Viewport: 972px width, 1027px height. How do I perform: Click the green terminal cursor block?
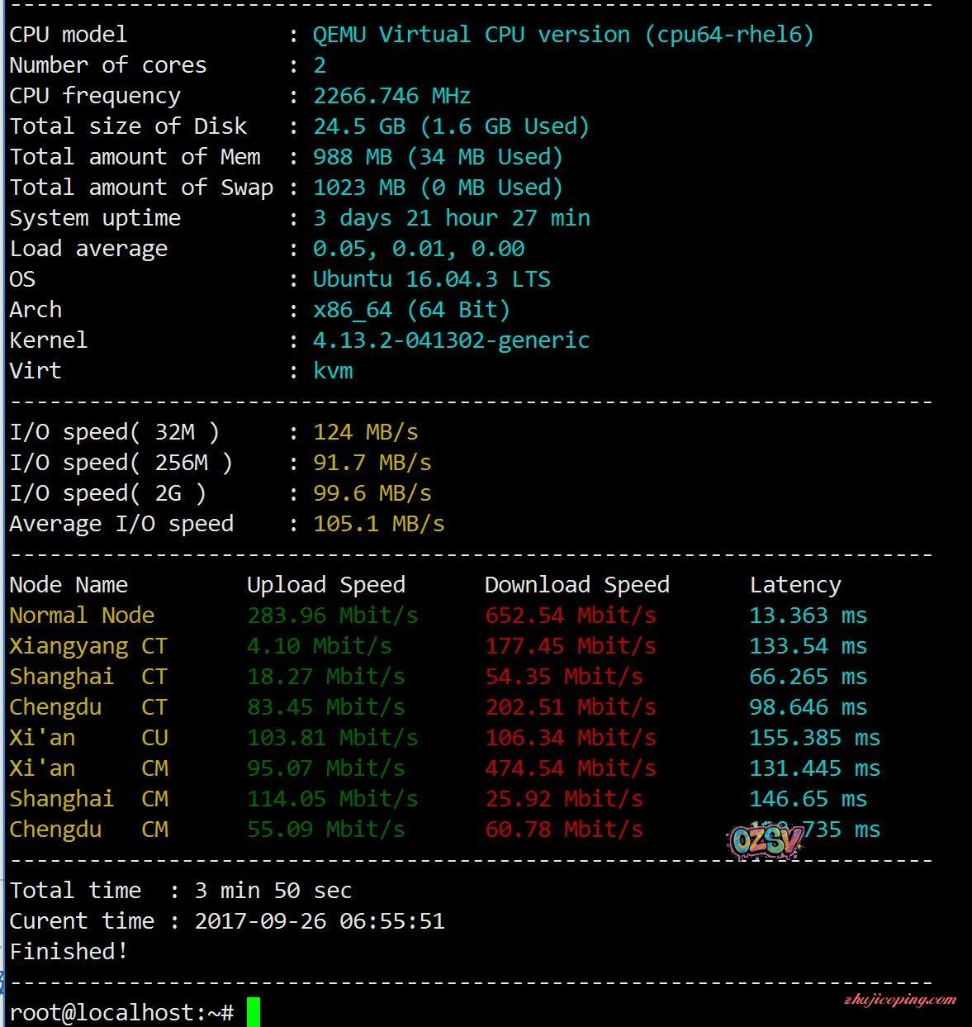(x=254, y=1012)
